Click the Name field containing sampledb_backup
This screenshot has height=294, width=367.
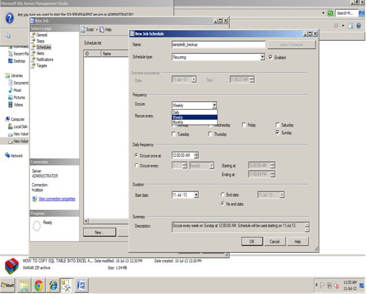(x=219, y=44)
